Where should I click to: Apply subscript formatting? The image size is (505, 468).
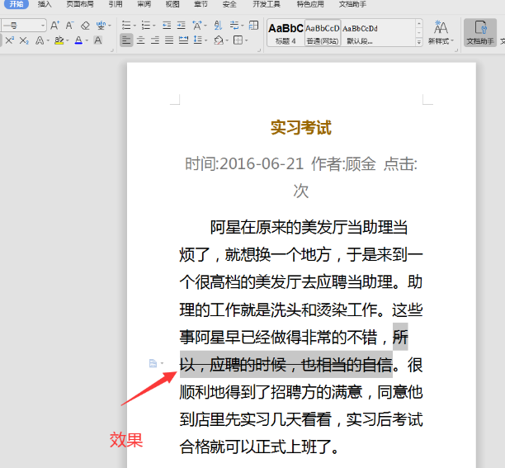(x=24, y=40)
